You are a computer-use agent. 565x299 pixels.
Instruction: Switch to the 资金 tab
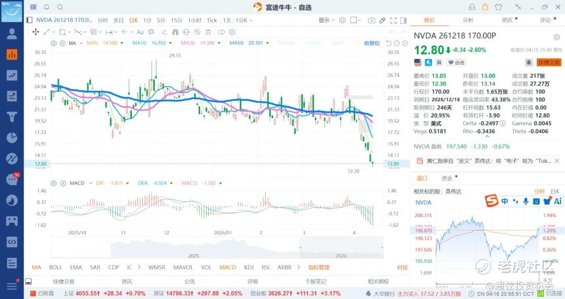click(x=447, y=178)
